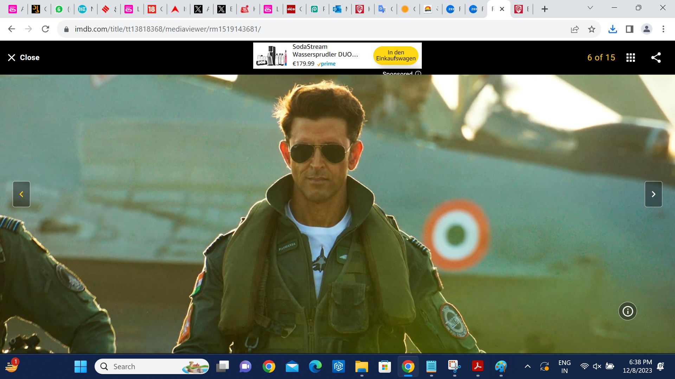Click the €179.99 price in the ad

303,64
